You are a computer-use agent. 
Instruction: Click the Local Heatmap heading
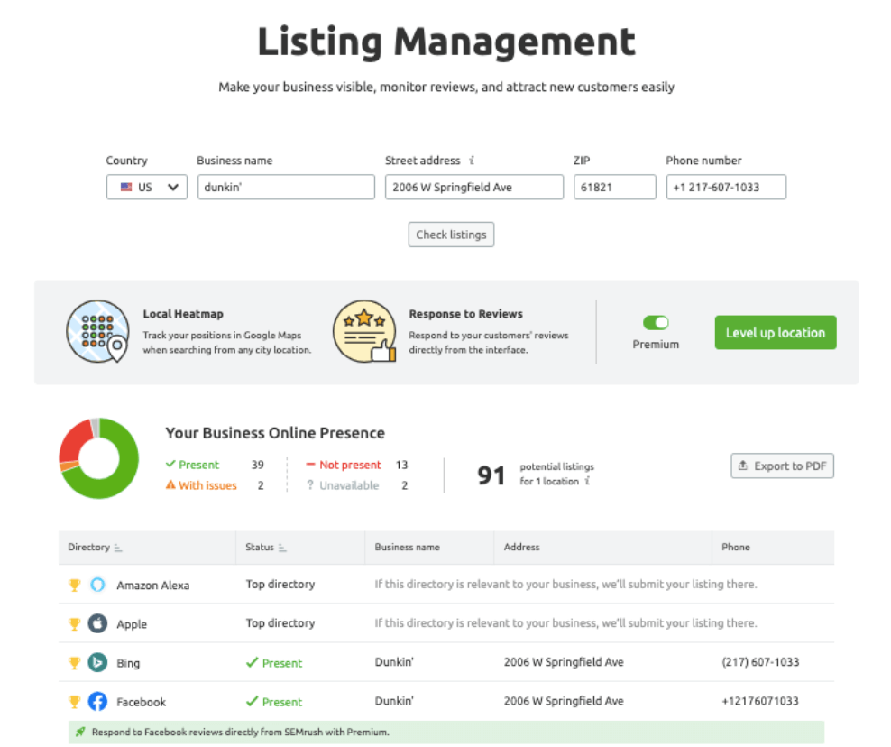tap(183, 314)
